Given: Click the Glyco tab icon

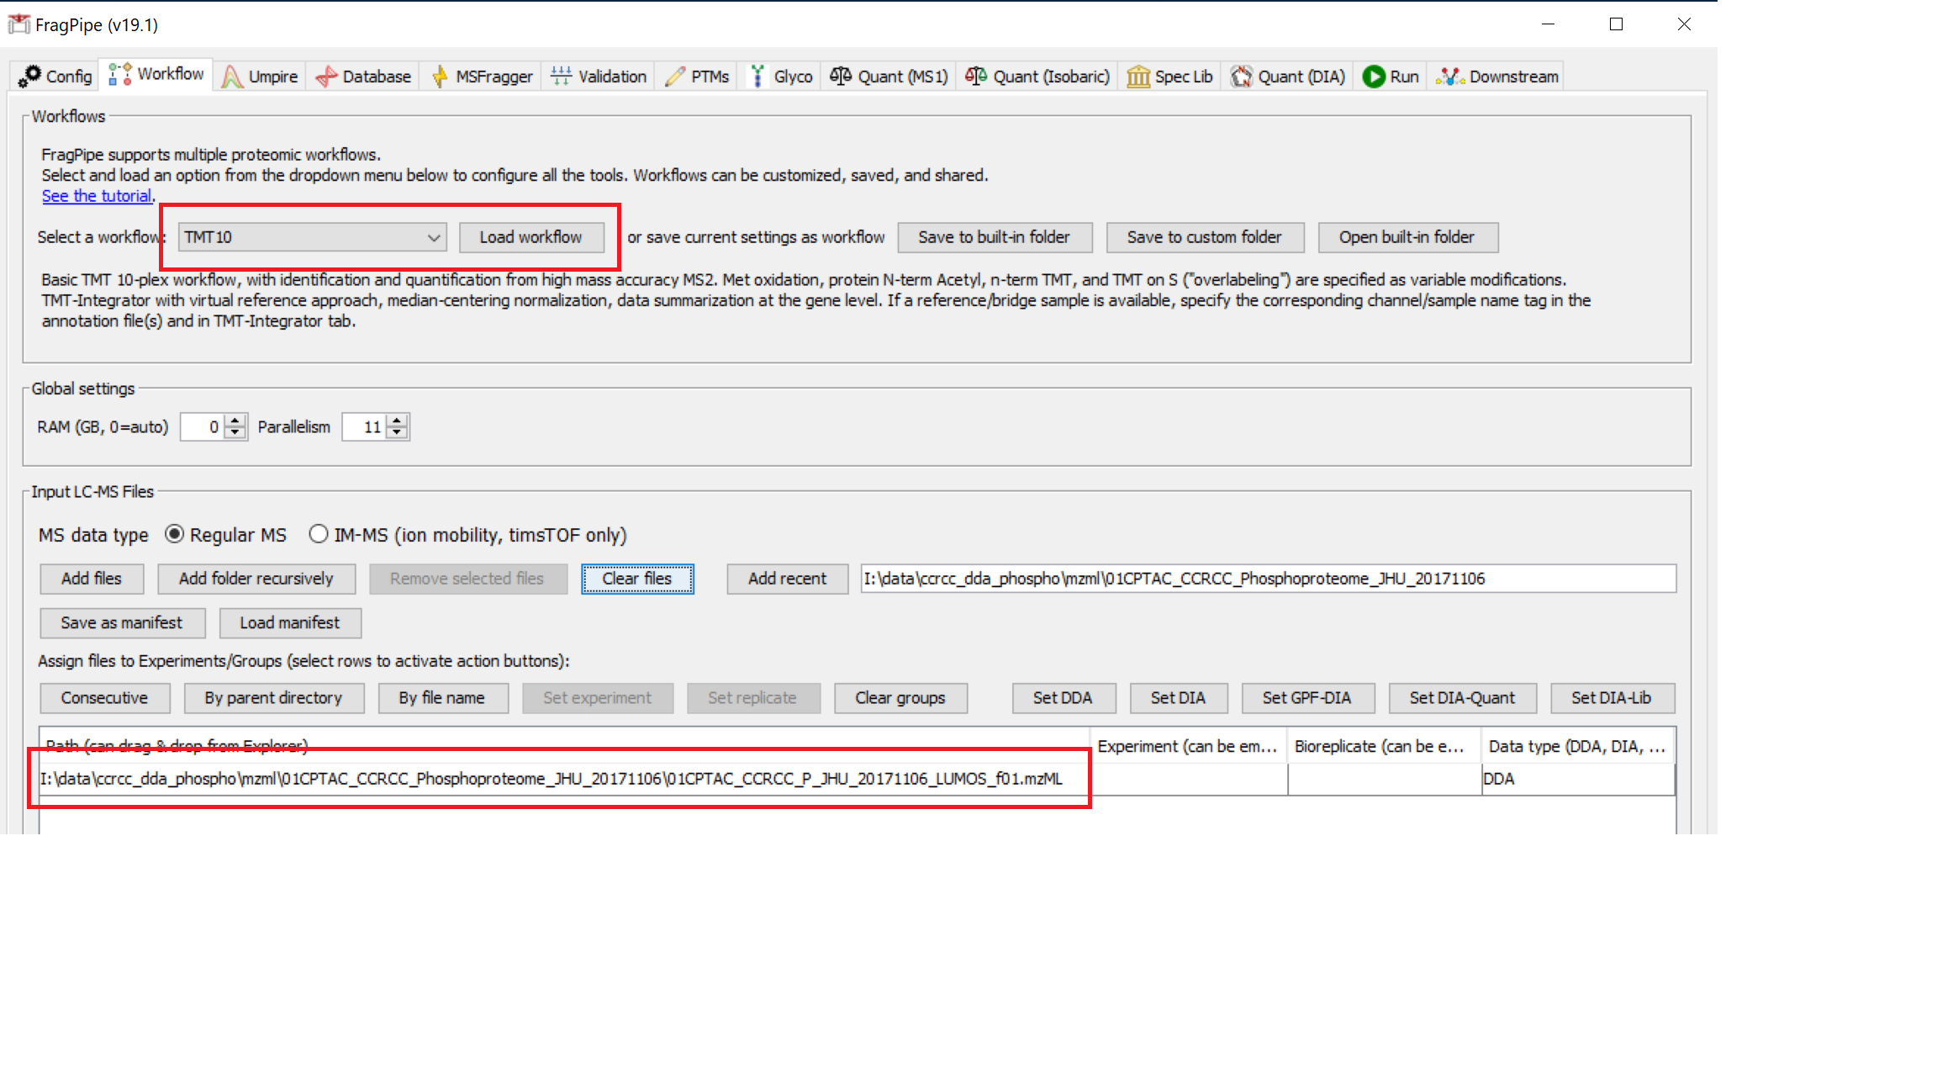Looking at the screenshot, I should 757,77.
